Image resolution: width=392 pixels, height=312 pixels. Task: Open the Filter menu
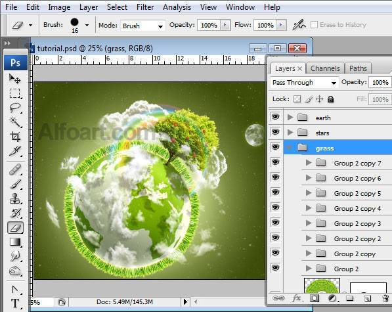[x=145, y=7]
